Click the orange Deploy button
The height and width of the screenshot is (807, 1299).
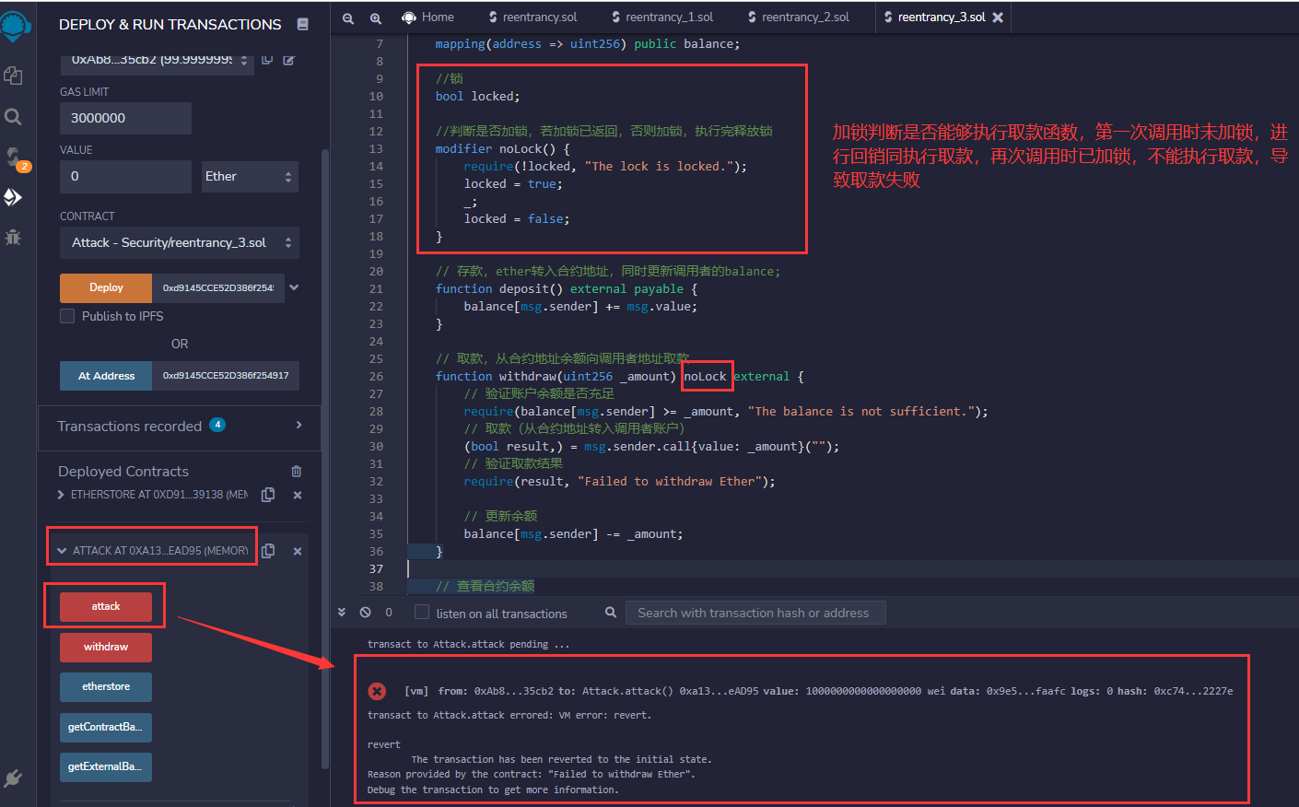[106, 287]
